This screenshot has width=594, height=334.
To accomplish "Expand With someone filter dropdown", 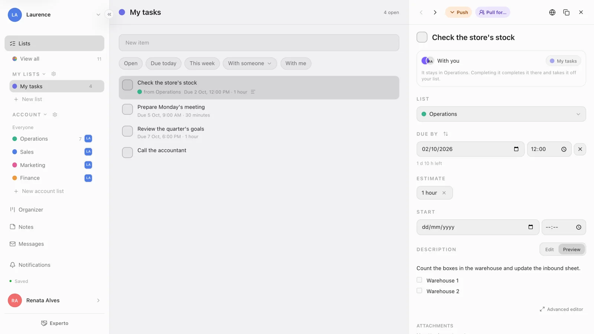I will click(x=250, y=63).
